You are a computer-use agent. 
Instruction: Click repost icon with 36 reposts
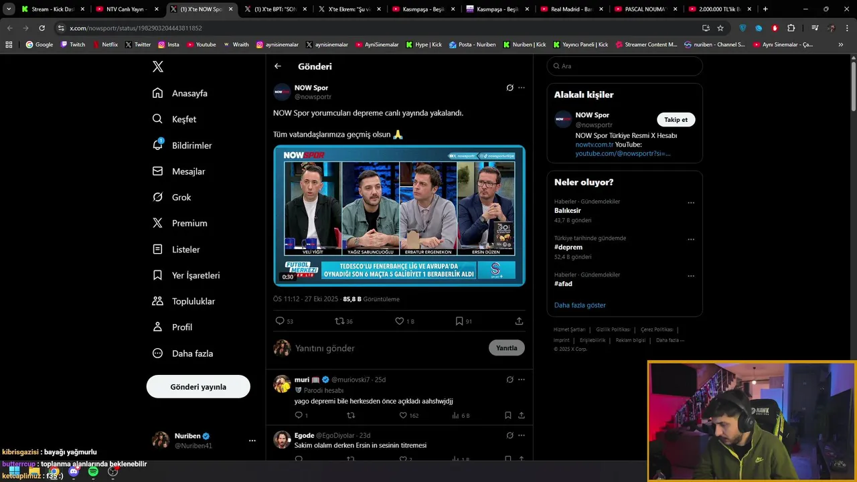339,321
